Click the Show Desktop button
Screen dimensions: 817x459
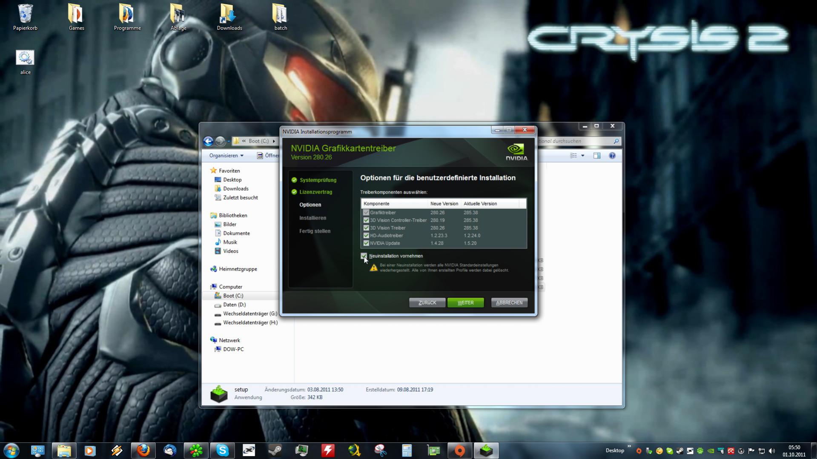(x=814, y=450)
